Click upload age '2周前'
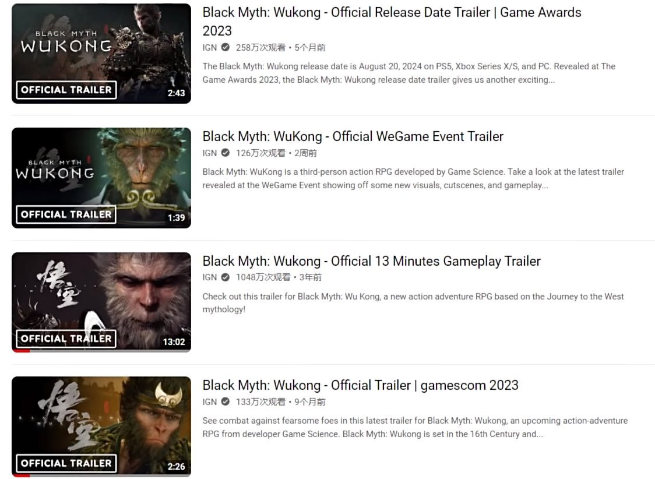 point(305,153)
